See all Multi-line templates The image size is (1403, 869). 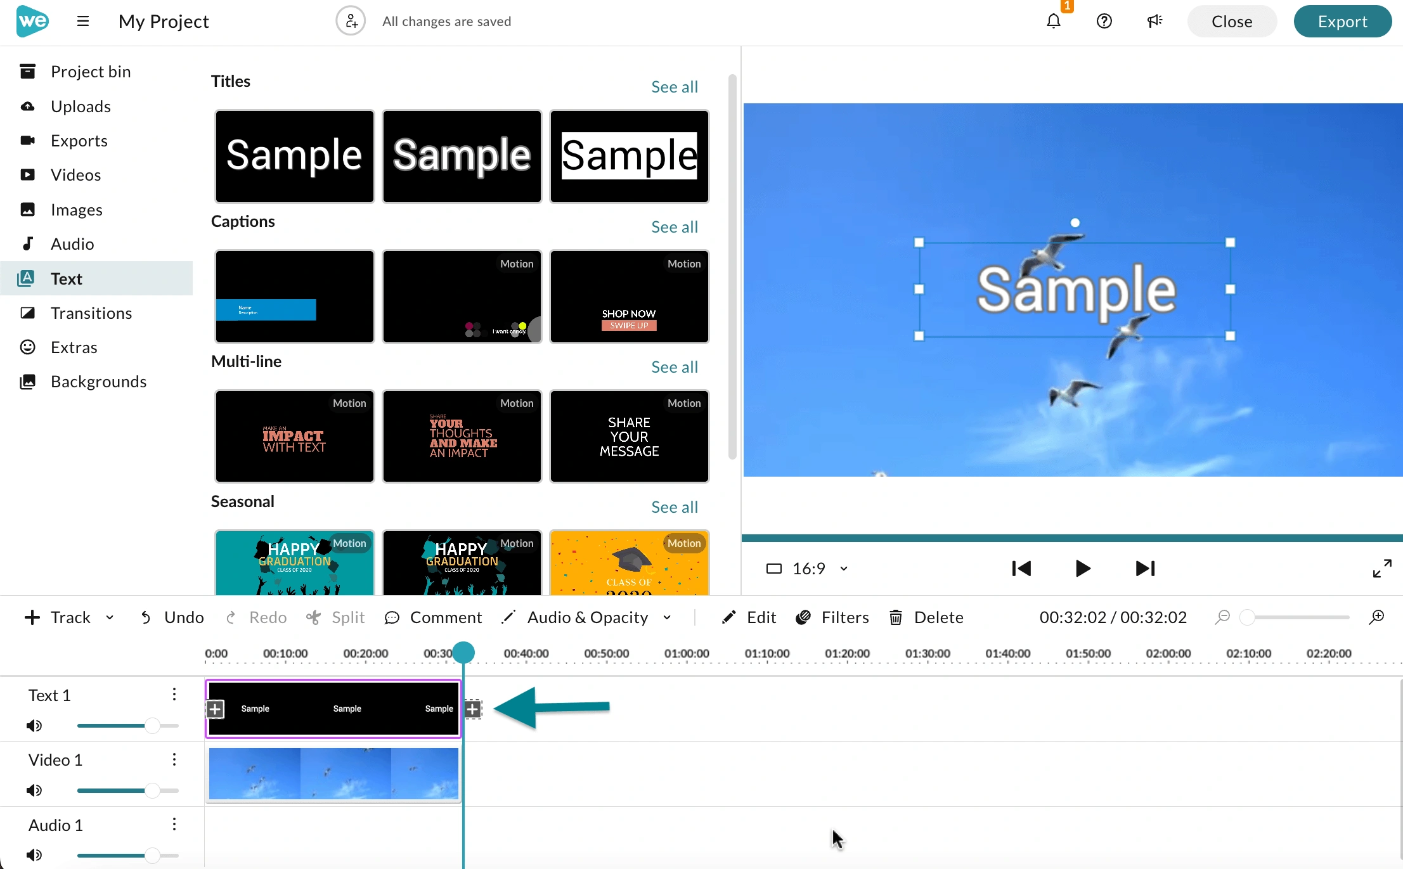point(675,367)
